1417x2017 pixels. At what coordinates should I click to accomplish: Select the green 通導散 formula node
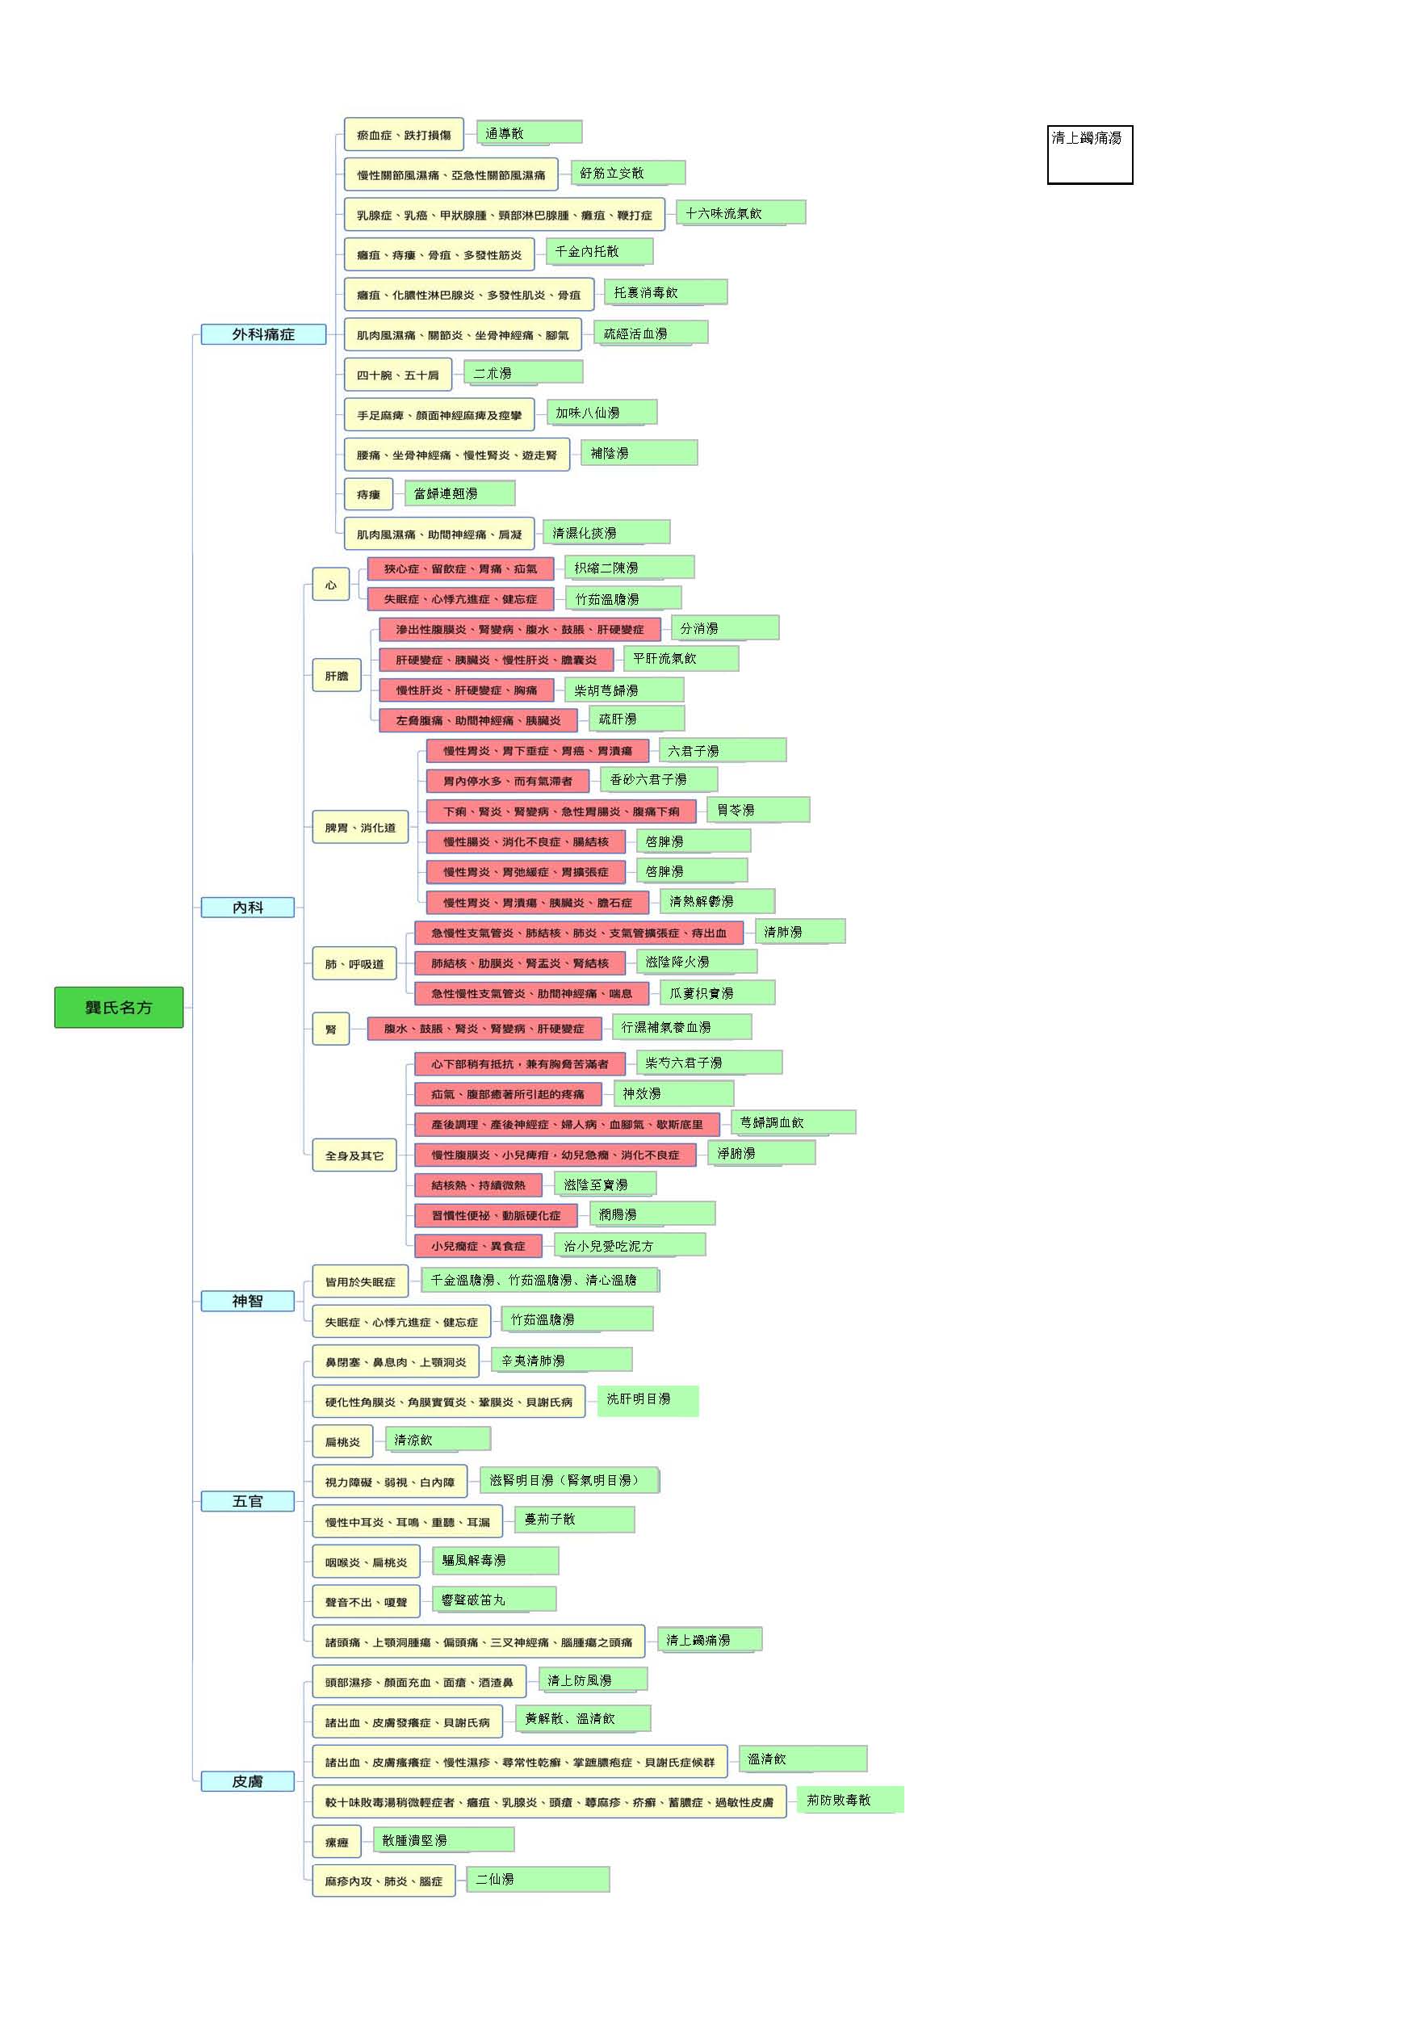(529, 133)
